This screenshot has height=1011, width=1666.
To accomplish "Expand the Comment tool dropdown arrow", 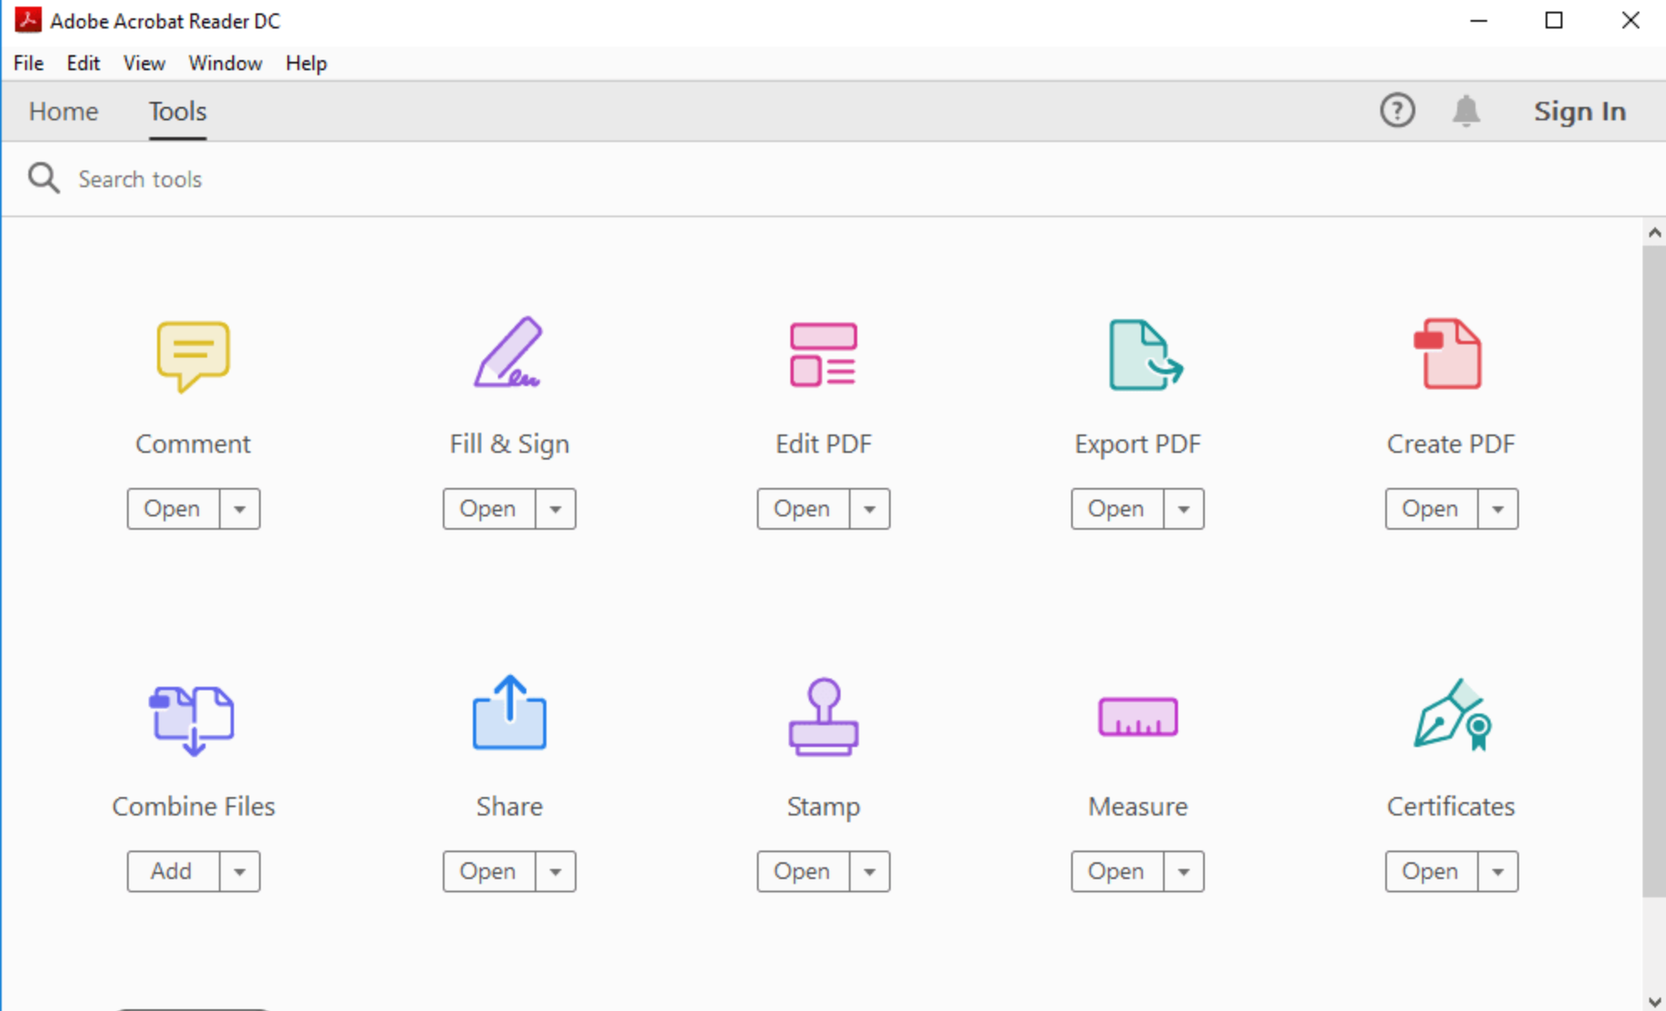I will [240, 509].
